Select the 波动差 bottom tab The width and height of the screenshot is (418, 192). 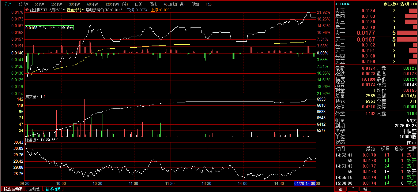pos(34,189)
